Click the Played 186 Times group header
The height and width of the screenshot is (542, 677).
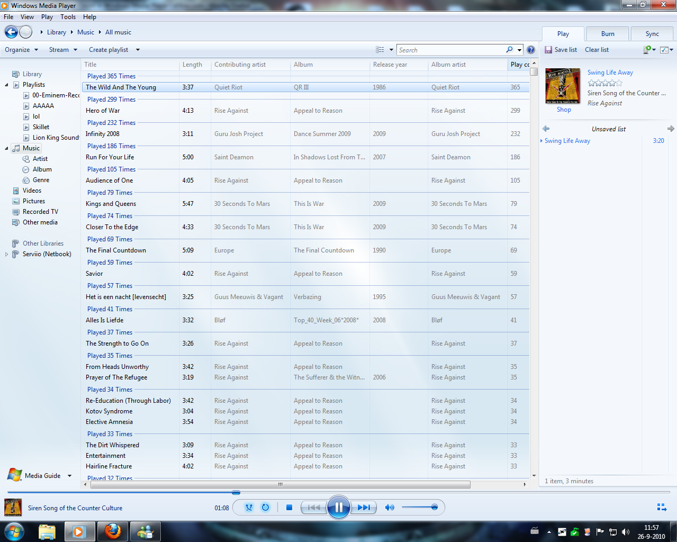(x=111, y=146)
